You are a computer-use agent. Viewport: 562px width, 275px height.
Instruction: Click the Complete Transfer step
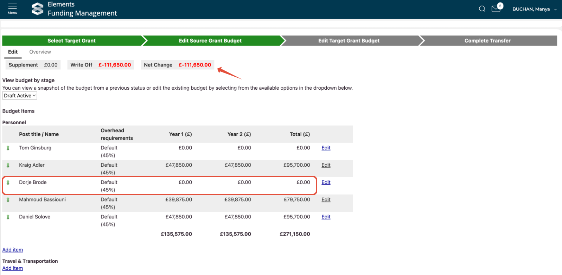(487, 41)
